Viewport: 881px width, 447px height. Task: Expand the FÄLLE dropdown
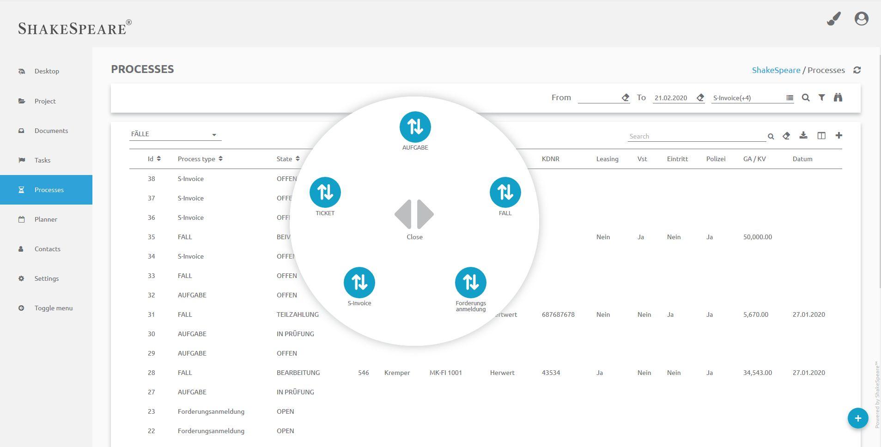[176, 134]
